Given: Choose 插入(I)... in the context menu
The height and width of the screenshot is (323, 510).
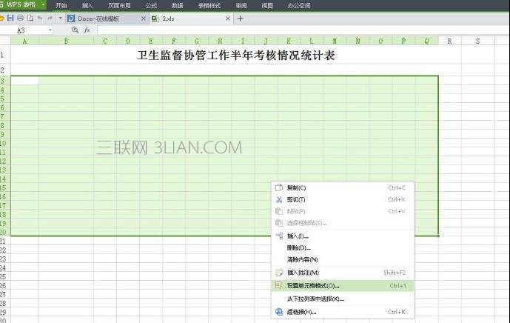Looking at the screenshot, I should [x=343, y=236].
